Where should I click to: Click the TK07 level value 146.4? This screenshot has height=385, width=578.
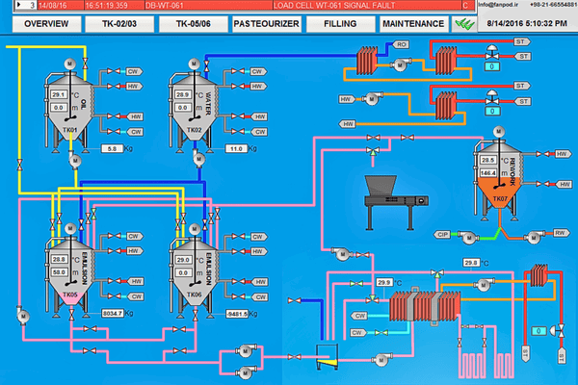[487, 171]
